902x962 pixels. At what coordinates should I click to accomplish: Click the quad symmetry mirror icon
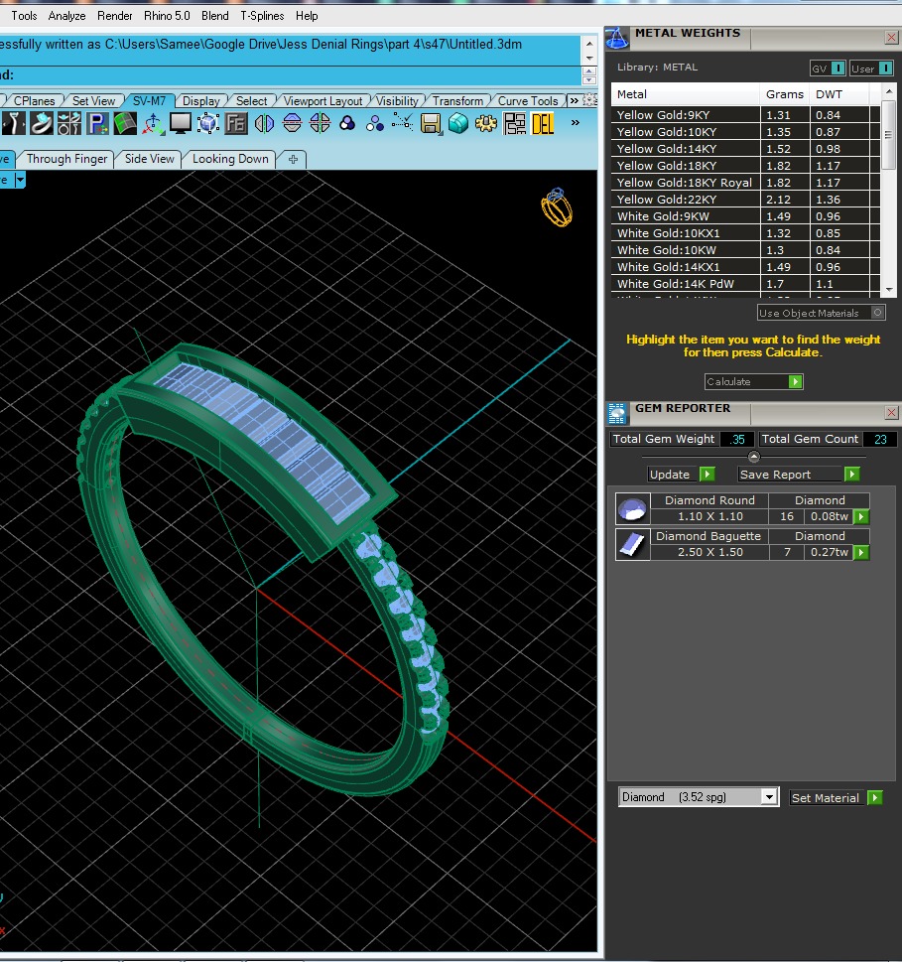[321, 123]
